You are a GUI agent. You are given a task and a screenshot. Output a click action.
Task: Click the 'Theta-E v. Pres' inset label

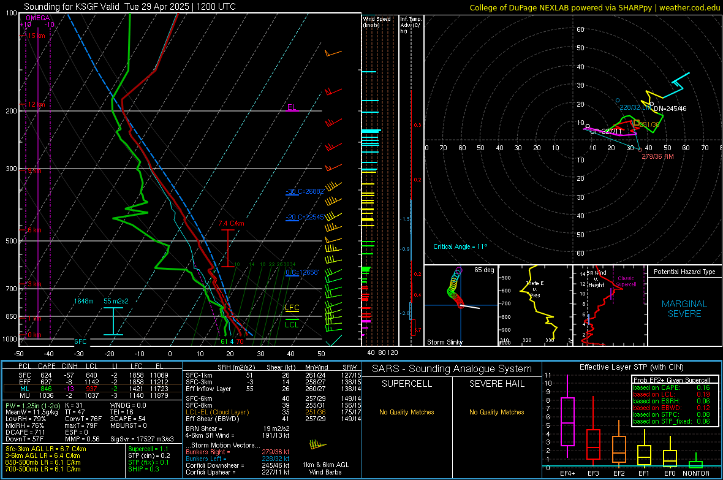coord(535,289)
